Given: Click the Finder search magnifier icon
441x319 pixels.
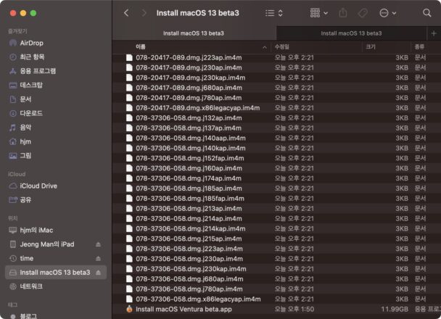Looking at the screenshot, I should [426, 13].
